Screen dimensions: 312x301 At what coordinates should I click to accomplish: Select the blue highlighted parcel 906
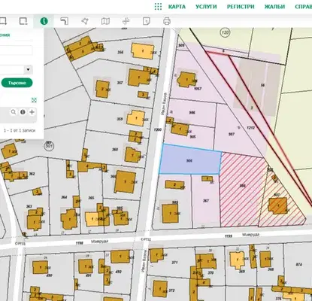(x=190, y=160)
